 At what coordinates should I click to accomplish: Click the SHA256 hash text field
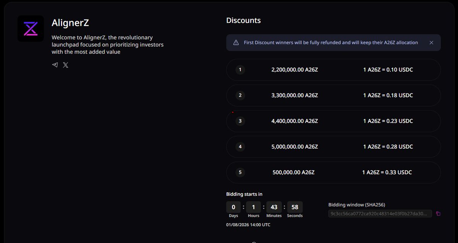(x=380, y=214)
